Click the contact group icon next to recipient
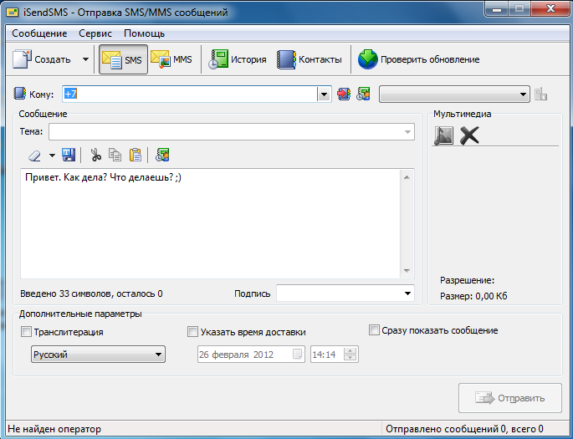The width and height of the screenshot is (573, 439). tap(363, 94)
